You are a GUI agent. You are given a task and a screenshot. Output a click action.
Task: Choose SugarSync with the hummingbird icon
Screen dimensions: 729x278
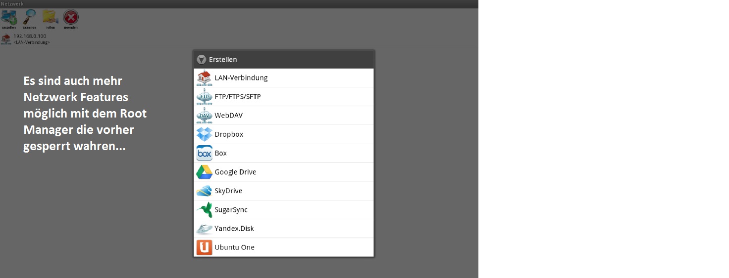(x=283, y=209)
